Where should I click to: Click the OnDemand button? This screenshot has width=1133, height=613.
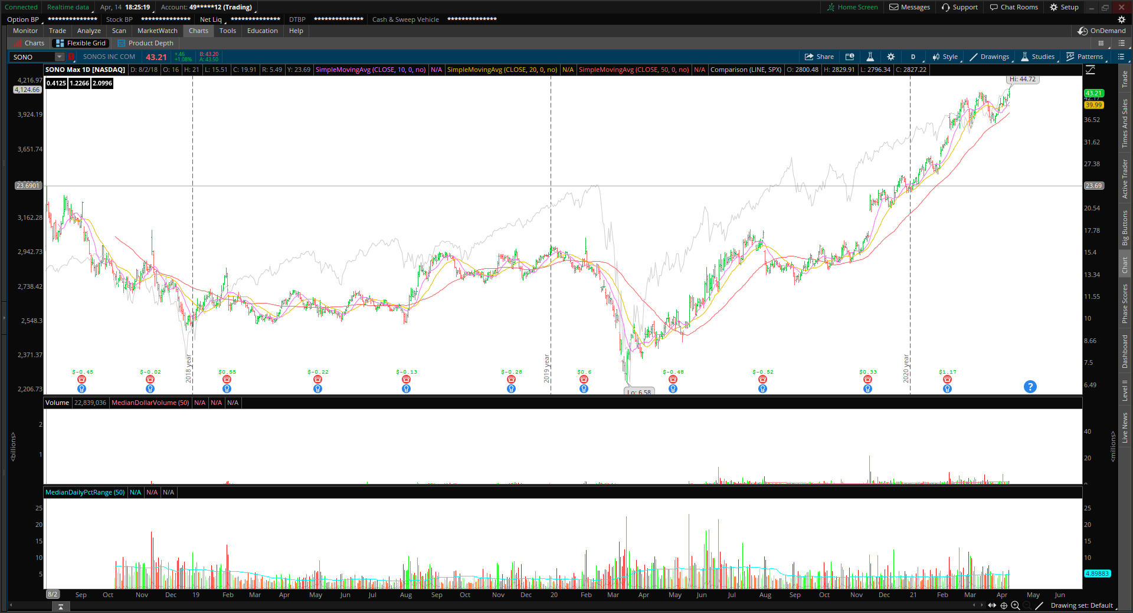coord(1102,31)
